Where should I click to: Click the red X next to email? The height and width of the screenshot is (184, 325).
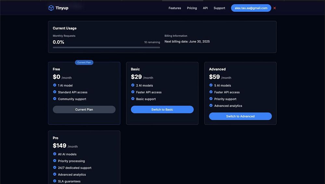coord(275,8)
